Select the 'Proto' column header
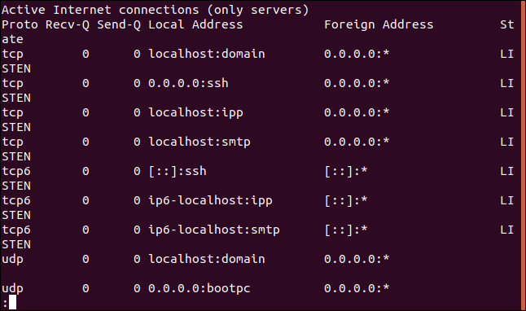Viewport: 526px width, 311px height. 20,24
